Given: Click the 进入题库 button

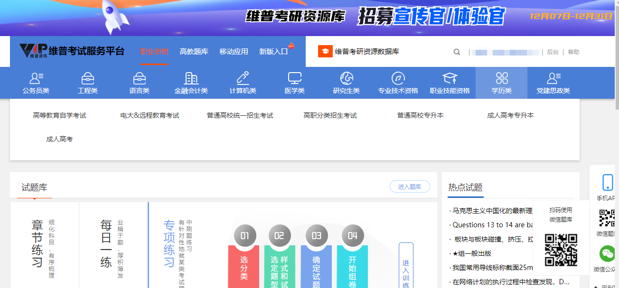Looking at the screenshot, I should coord(409,187).
